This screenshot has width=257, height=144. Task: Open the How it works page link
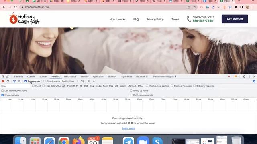(118, 19)
